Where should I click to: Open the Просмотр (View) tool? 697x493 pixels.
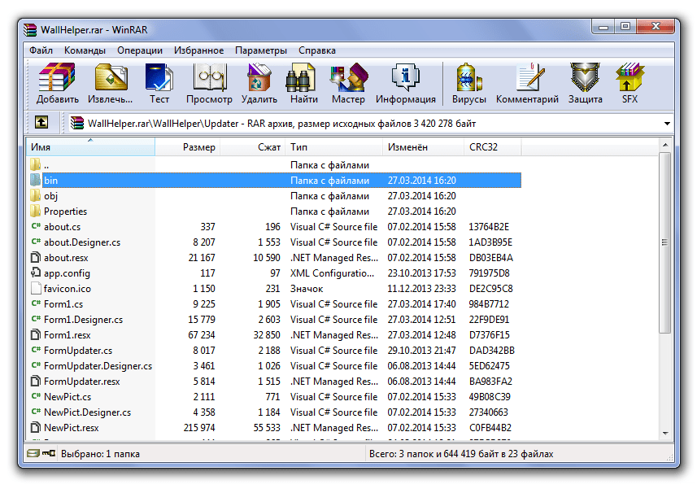tap(209, 84)
